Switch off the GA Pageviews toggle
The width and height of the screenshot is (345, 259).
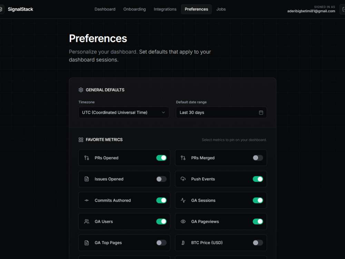point(258,222)
